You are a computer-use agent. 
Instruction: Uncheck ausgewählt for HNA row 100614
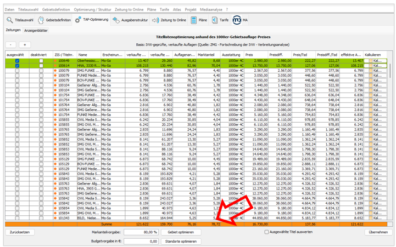pyautogui.click(x=17, y=66)
